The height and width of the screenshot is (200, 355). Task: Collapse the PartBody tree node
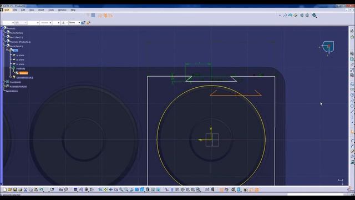11,68
